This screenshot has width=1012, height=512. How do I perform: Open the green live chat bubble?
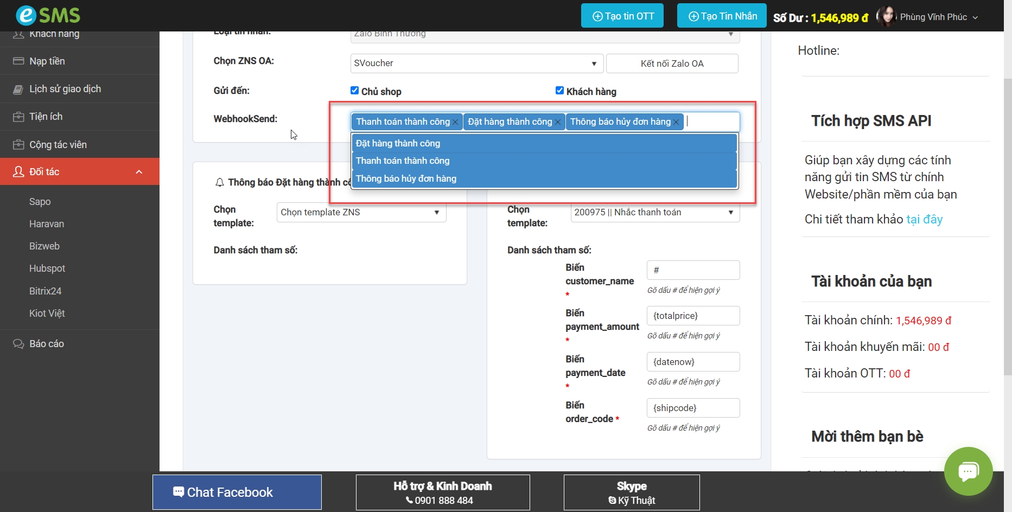tap(968, 471)
